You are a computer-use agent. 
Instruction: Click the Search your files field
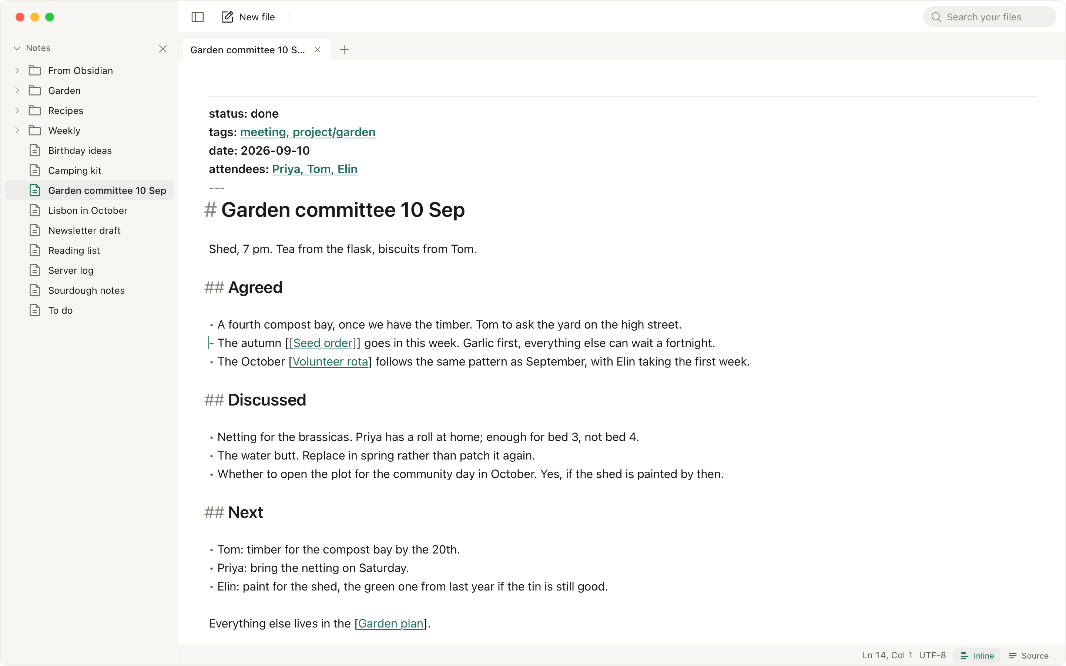[989, 17]
